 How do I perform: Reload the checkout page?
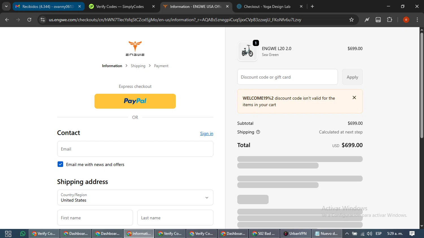(29, 20)
